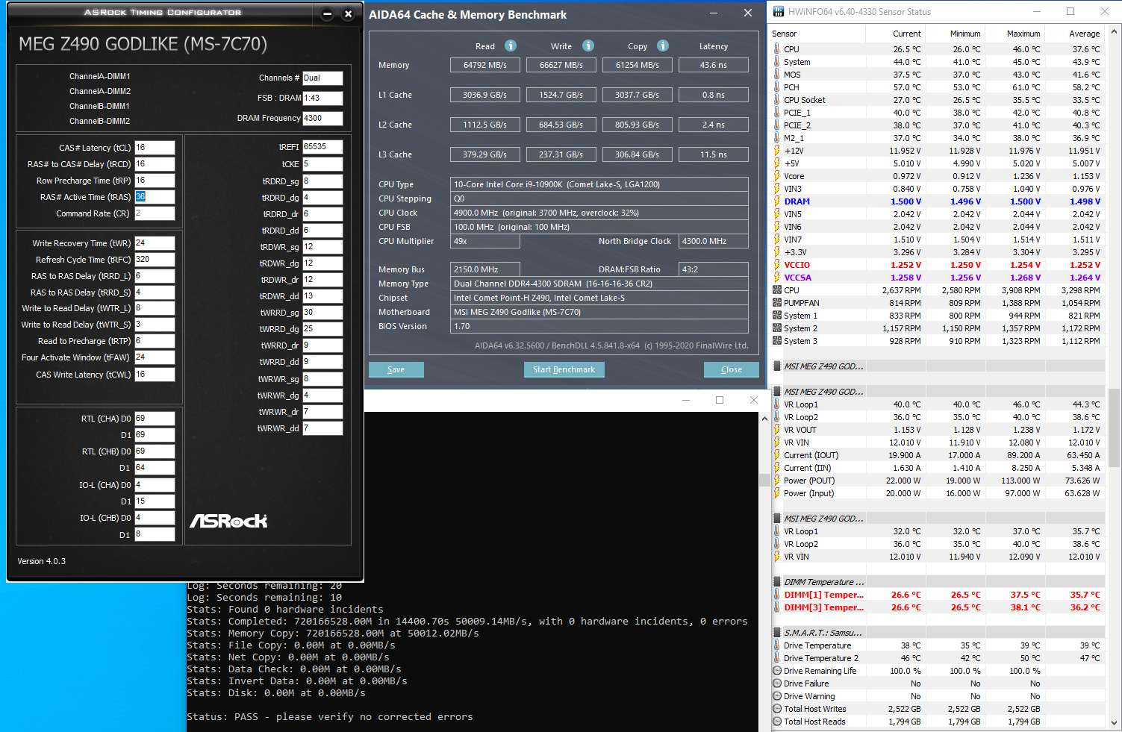Click the Total Host Writes icon
This screenshot has width=1122, height=732.
click(777, 709)
